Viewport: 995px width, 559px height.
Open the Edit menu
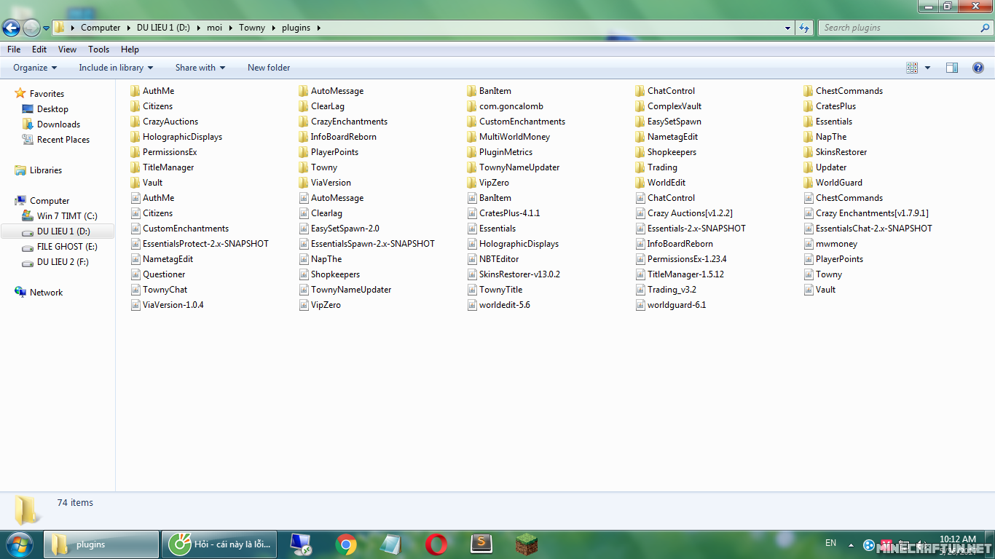[39, 49]
